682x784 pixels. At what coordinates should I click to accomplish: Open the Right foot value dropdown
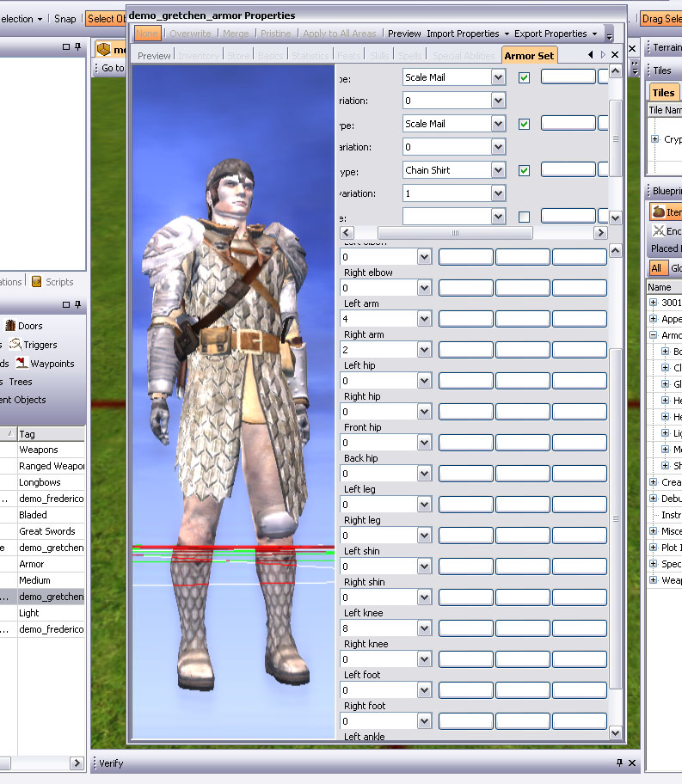pyautogui.click(x=424, y=721)
